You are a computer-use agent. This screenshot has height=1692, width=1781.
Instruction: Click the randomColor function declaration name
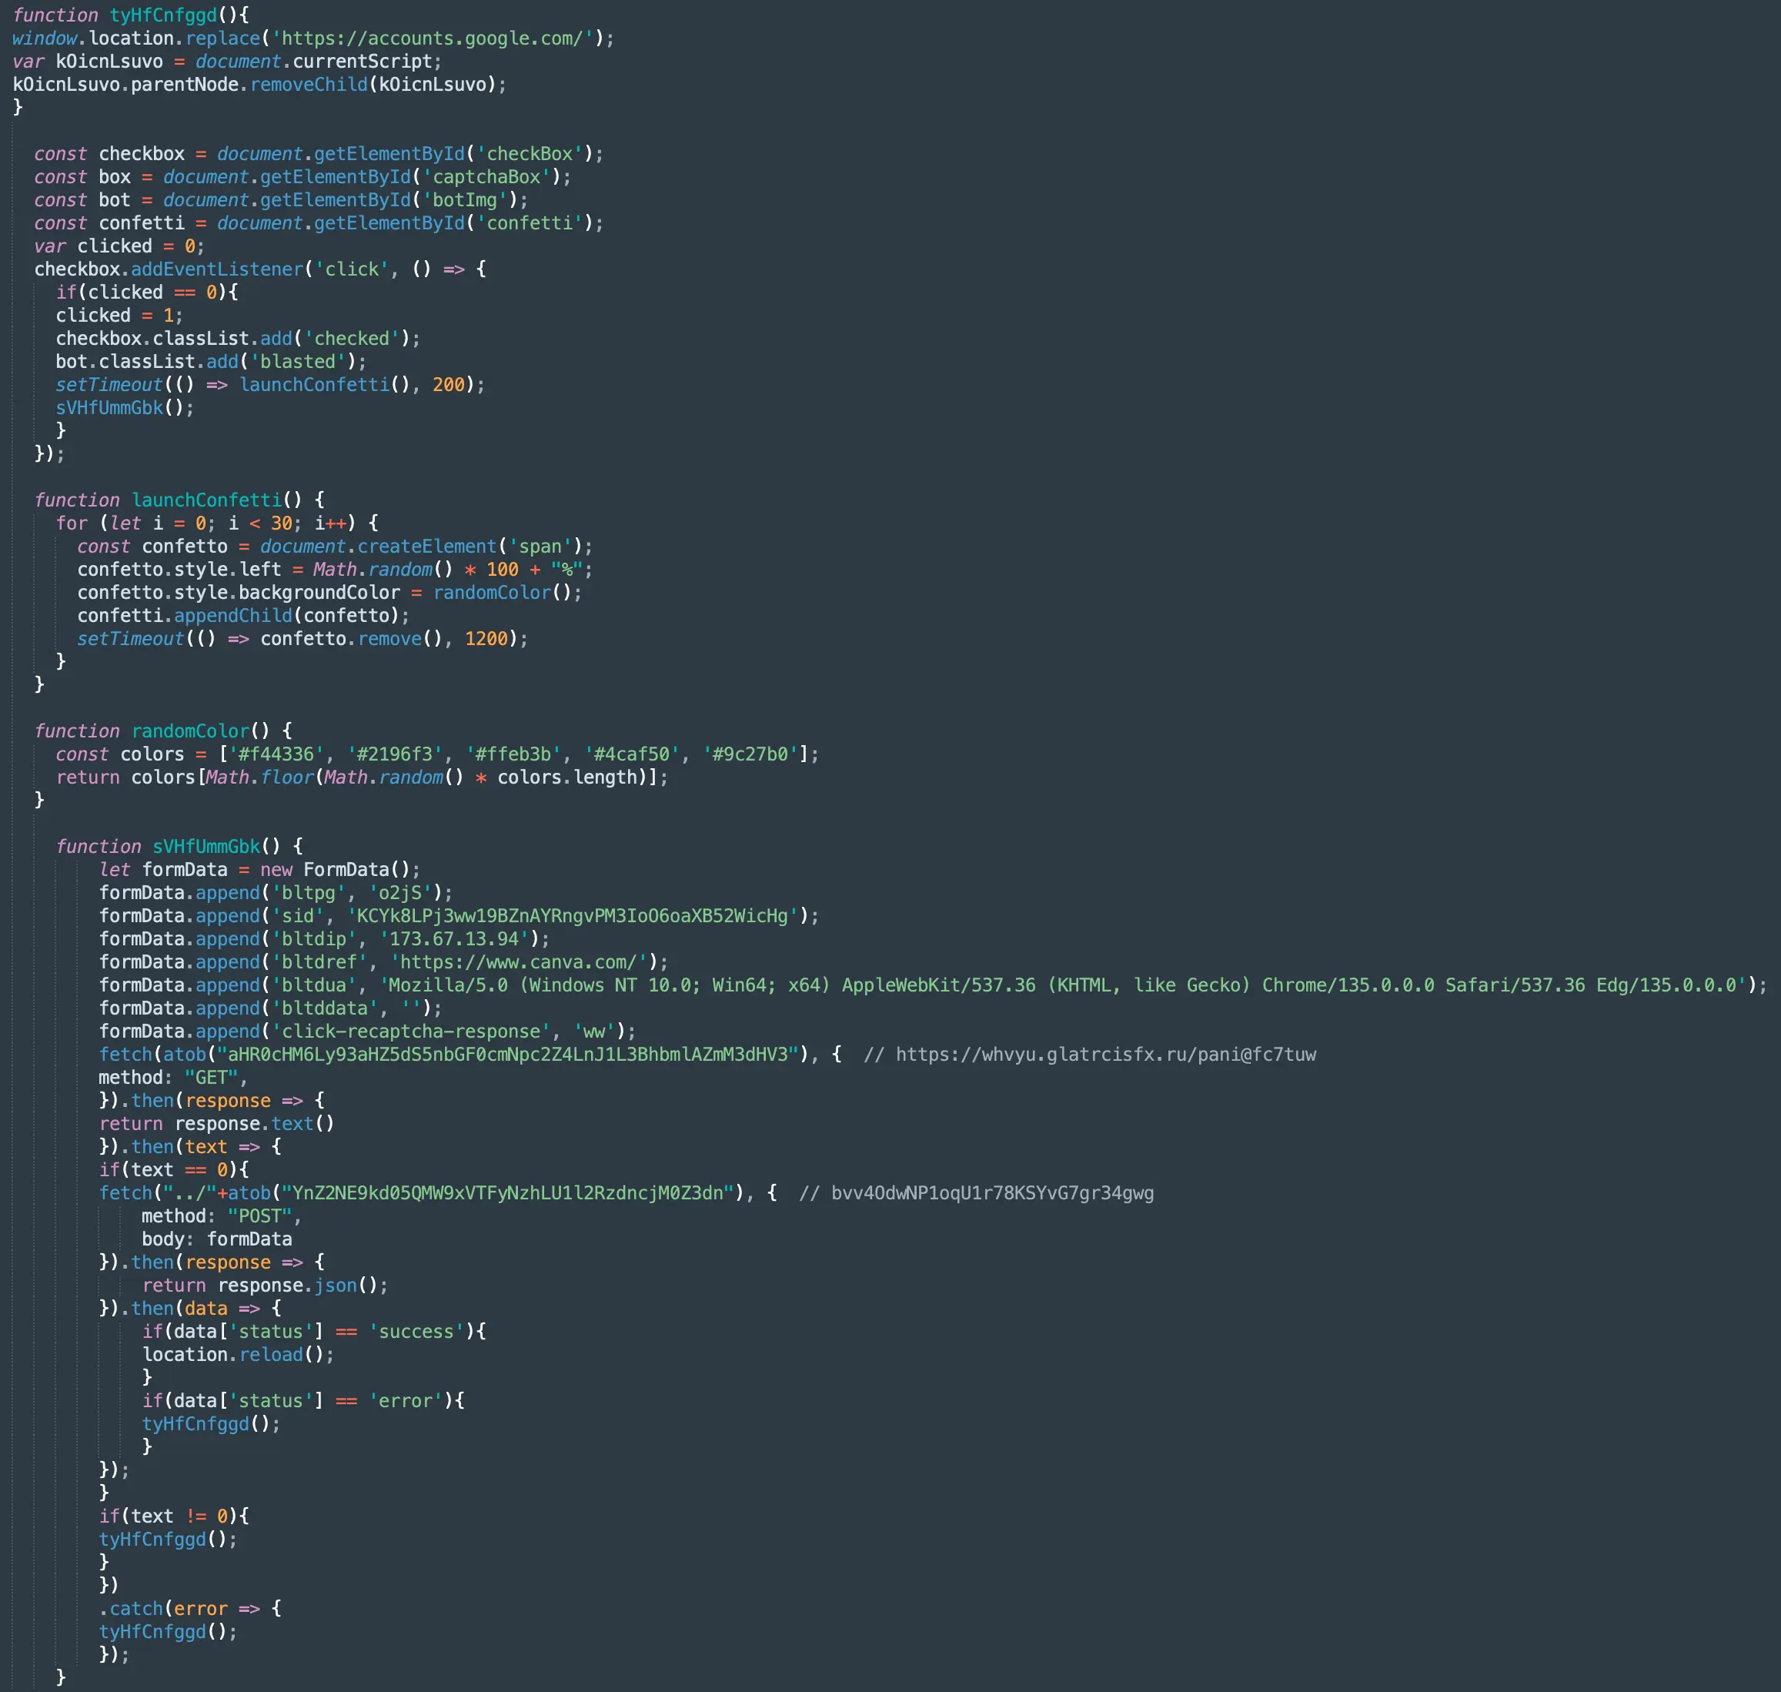pyautogui.click(x=190, y=731)
